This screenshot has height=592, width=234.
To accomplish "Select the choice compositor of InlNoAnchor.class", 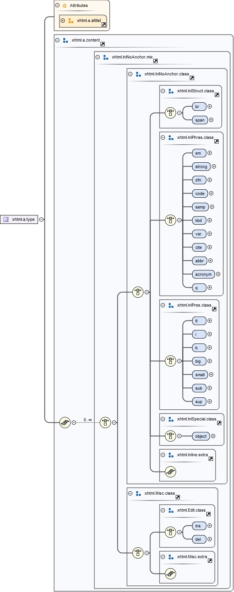I will coord(138,292).
